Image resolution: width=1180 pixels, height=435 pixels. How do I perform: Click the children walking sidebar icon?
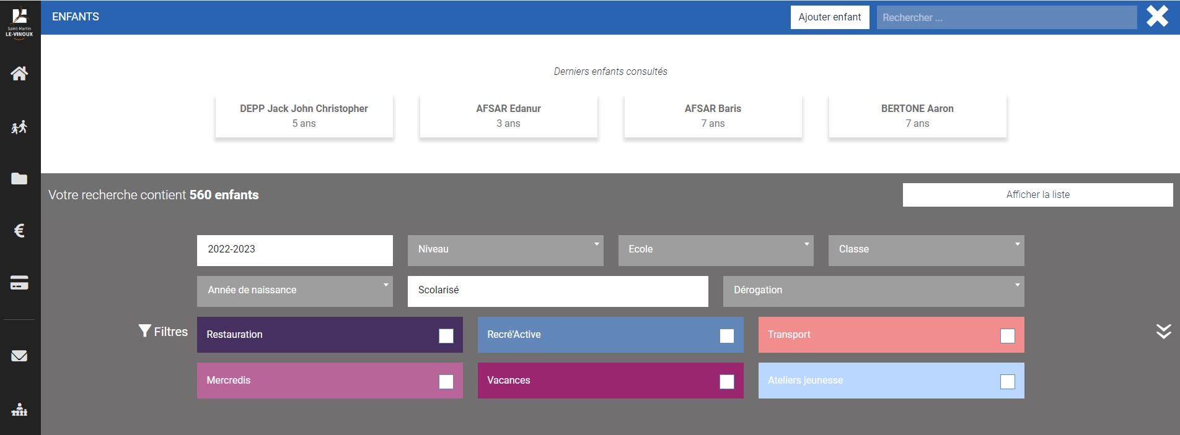(x=19, y=127)
